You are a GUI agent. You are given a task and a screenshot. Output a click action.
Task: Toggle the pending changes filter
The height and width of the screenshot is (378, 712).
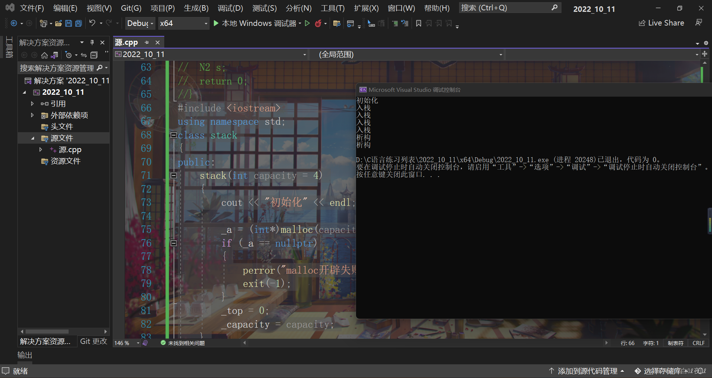pyautogui.click(x=69, y=55)
